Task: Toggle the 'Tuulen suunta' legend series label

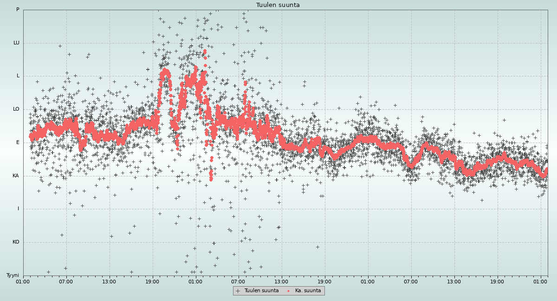Action: (x=261, y=291)
